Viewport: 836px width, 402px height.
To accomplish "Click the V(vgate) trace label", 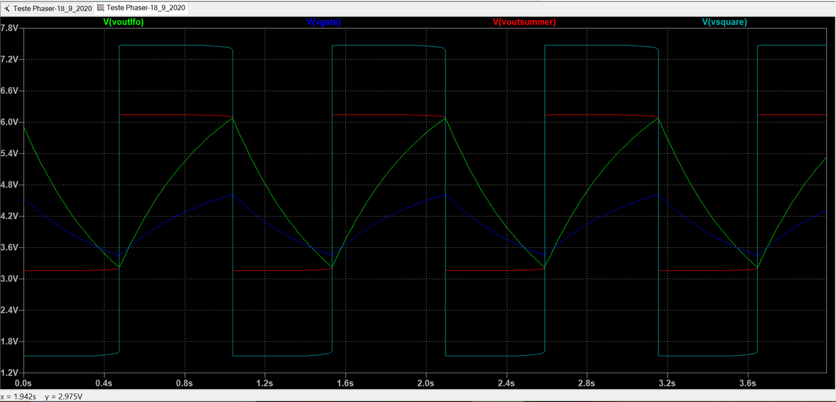I will click(323, 22).
